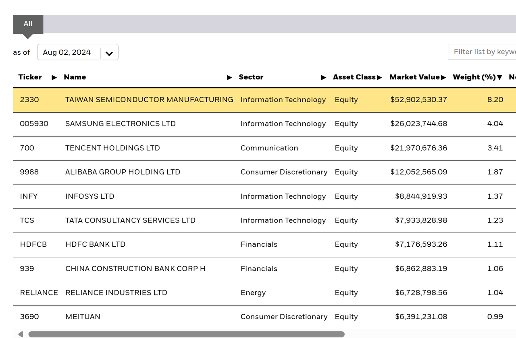Select ticker 939 cell

point(27,268)
